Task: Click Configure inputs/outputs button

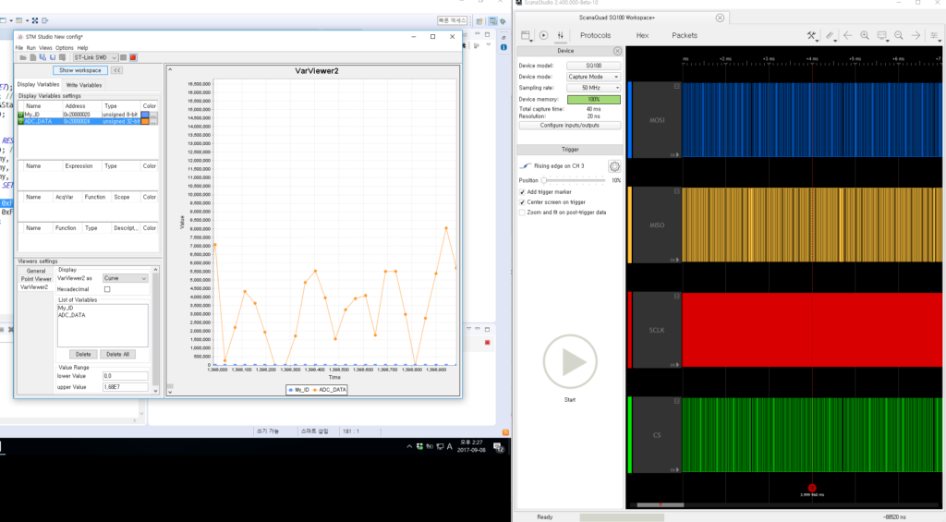Action: pyautogui.click(x=569, y=125)
